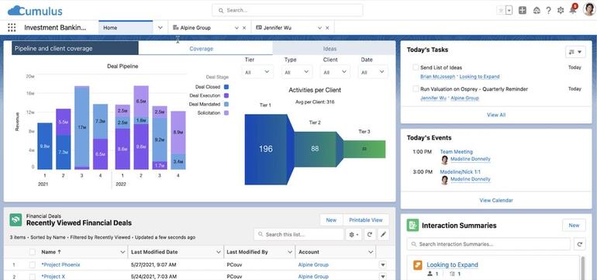This screenshot has height=280, width=597.
Task: Click the Printable View button
Action: click(366, 220)
